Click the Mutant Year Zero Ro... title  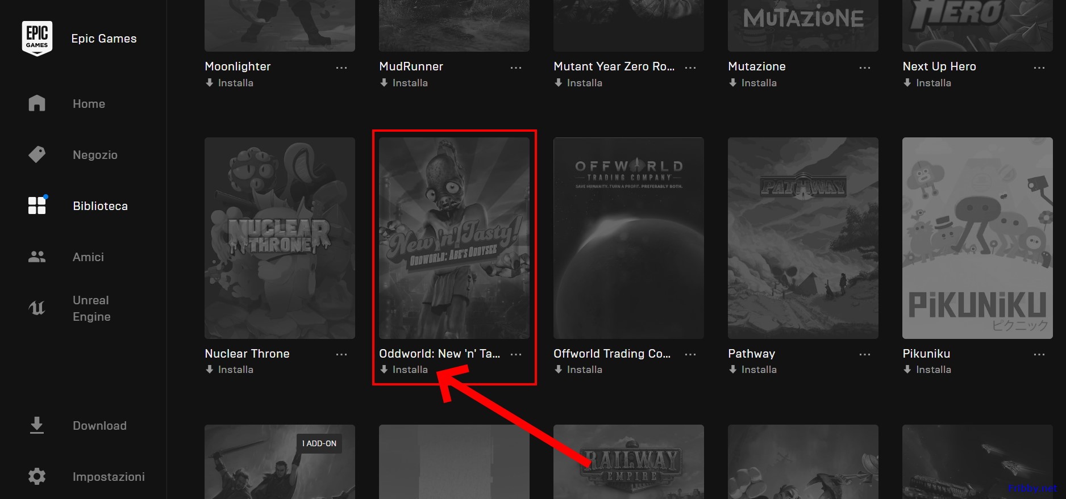point(614,66)
